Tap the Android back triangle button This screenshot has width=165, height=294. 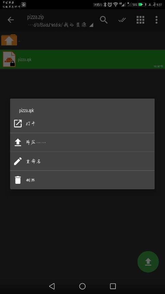[x=52, y=286]
